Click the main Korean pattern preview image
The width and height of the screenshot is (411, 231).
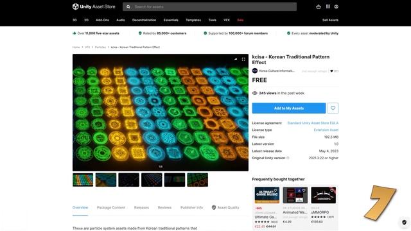point(161,113)
